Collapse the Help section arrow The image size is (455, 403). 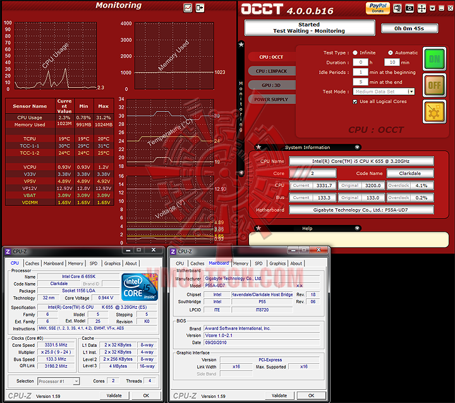coord(357,228)
